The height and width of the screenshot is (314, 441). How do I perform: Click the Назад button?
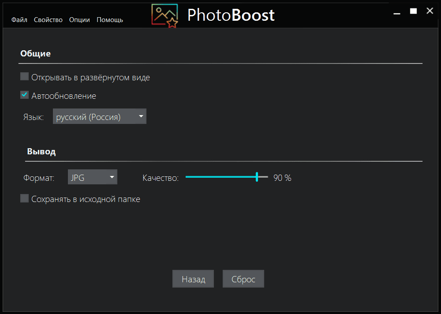click(193, 279)
